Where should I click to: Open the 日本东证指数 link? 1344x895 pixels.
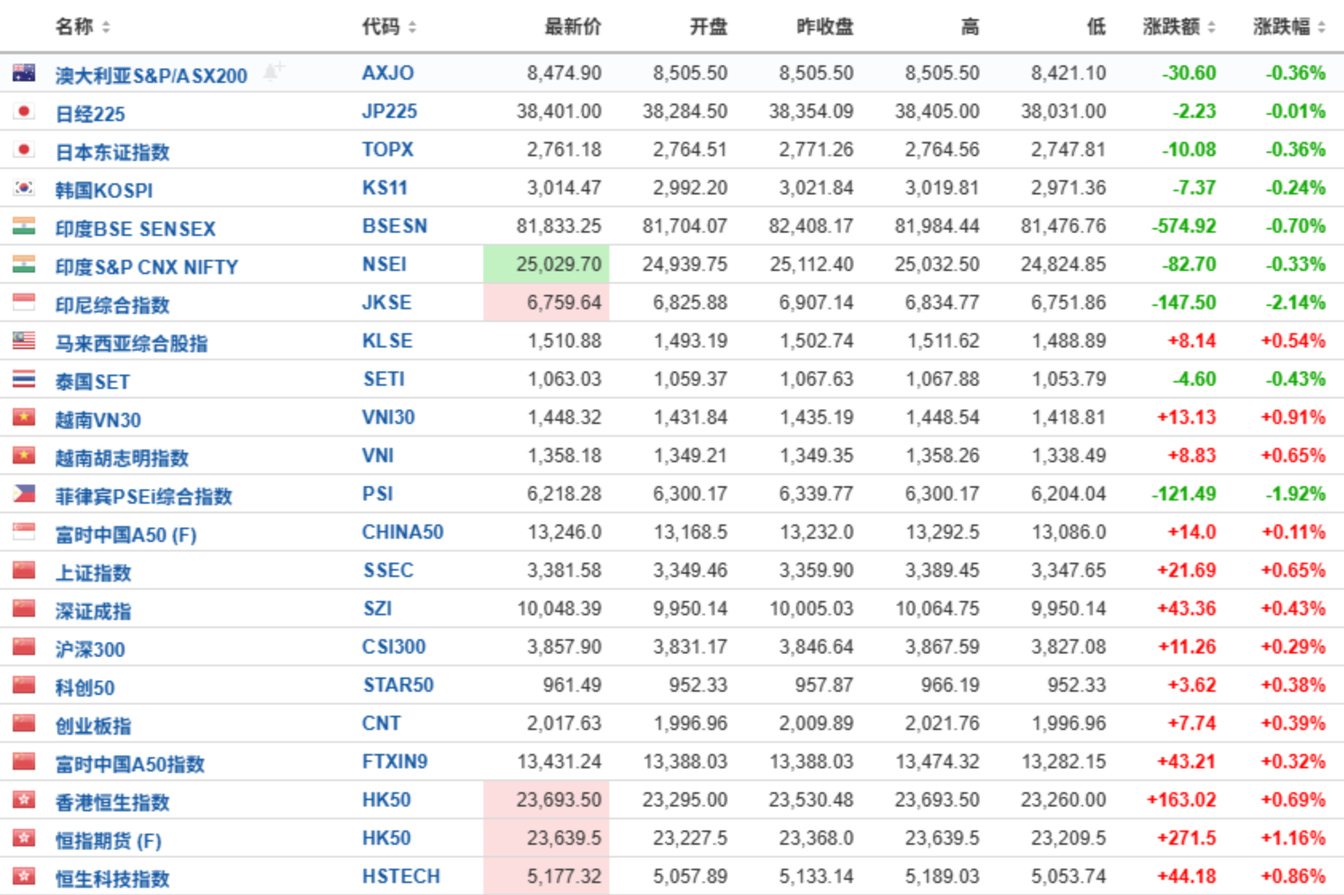112,152
